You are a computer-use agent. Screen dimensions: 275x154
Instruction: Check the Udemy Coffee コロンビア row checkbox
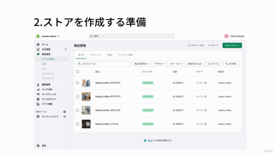pyautogui.click(x=77, y=110)
